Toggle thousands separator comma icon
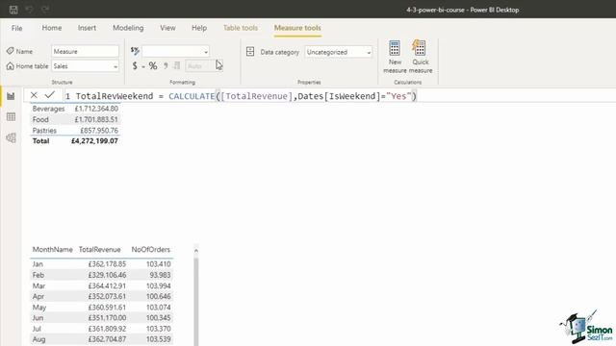This screenshot has height=346, width=616. (x=166, y=66)
